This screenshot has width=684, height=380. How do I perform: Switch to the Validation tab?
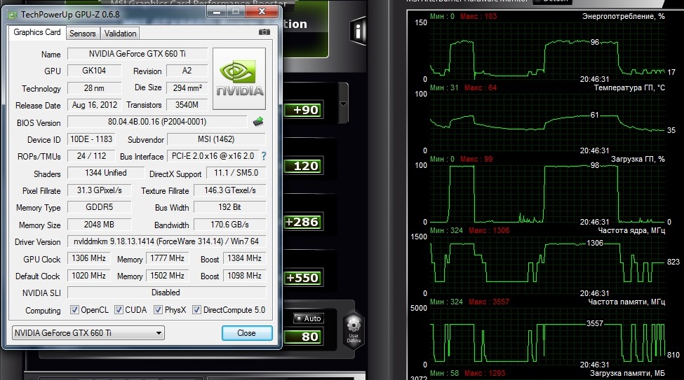coord(121,34)
